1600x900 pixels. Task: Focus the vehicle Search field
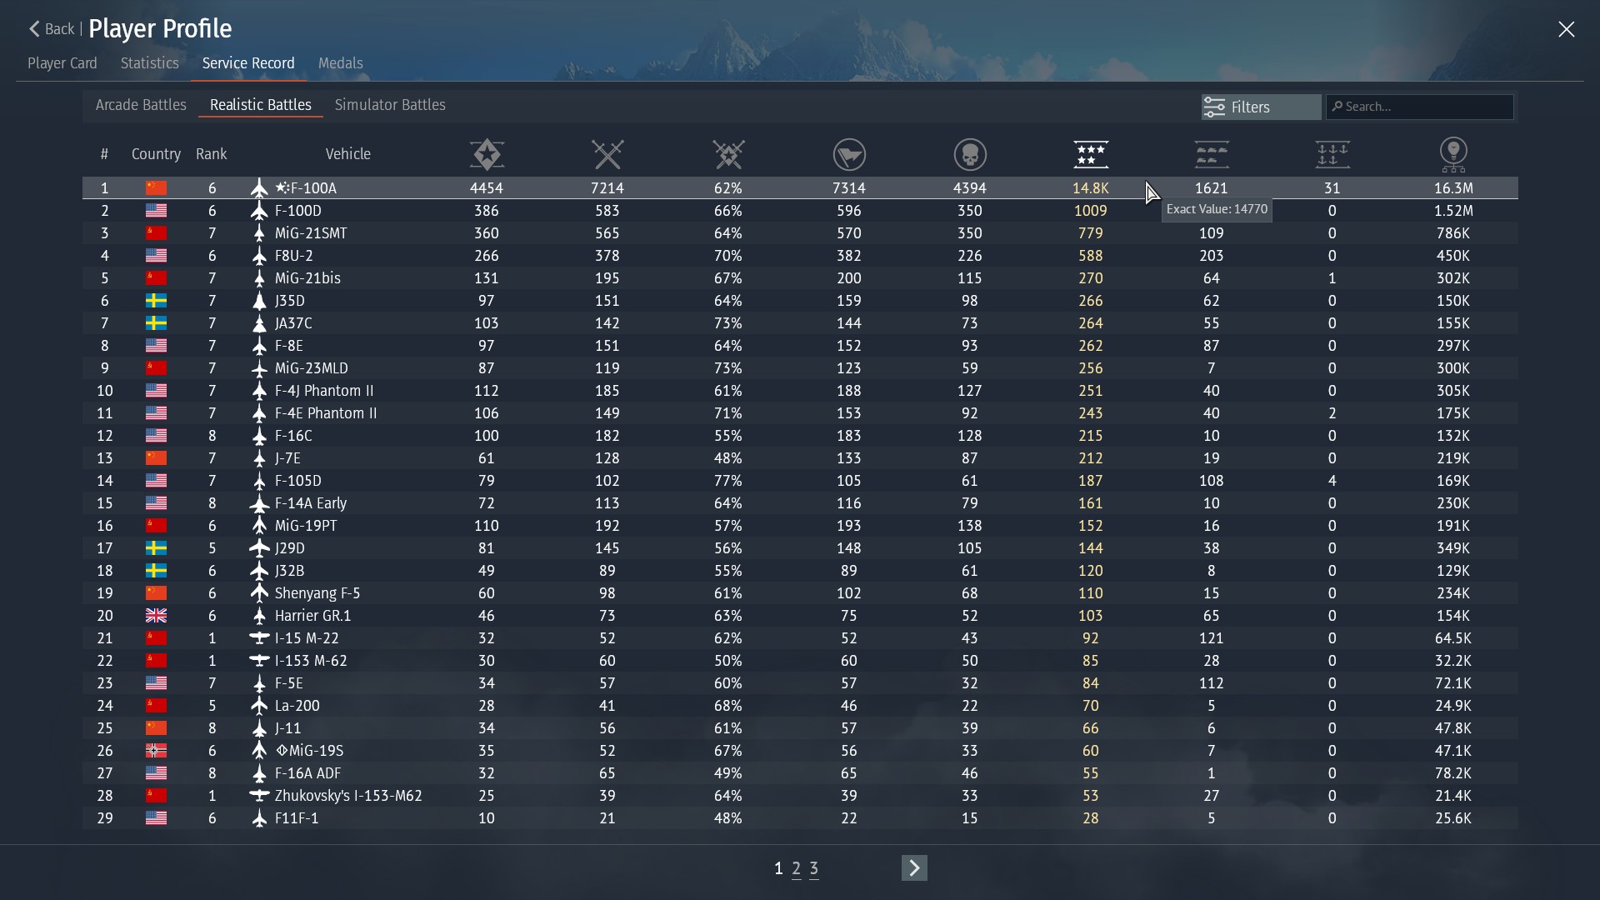[x=1420, y=107]
